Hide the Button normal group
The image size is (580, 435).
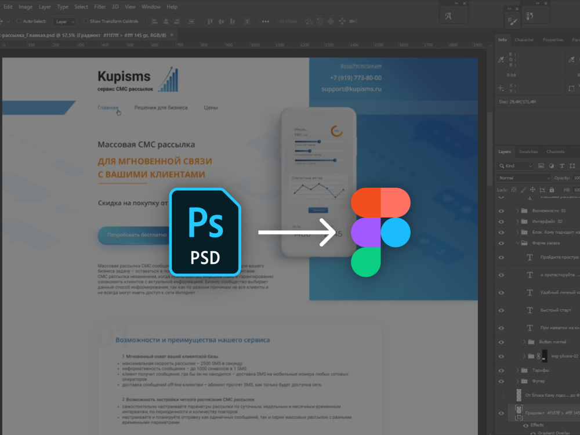(x=501, y=342)
